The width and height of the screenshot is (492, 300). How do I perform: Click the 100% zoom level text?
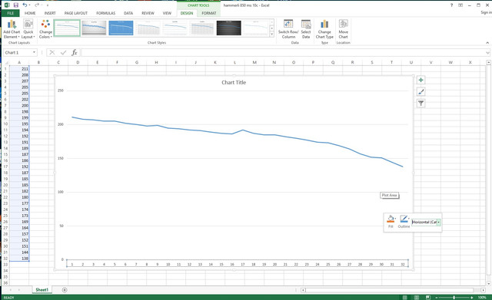pos(482,297)
